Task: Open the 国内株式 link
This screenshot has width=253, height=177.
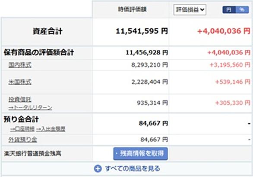Action: pos(20,65)
